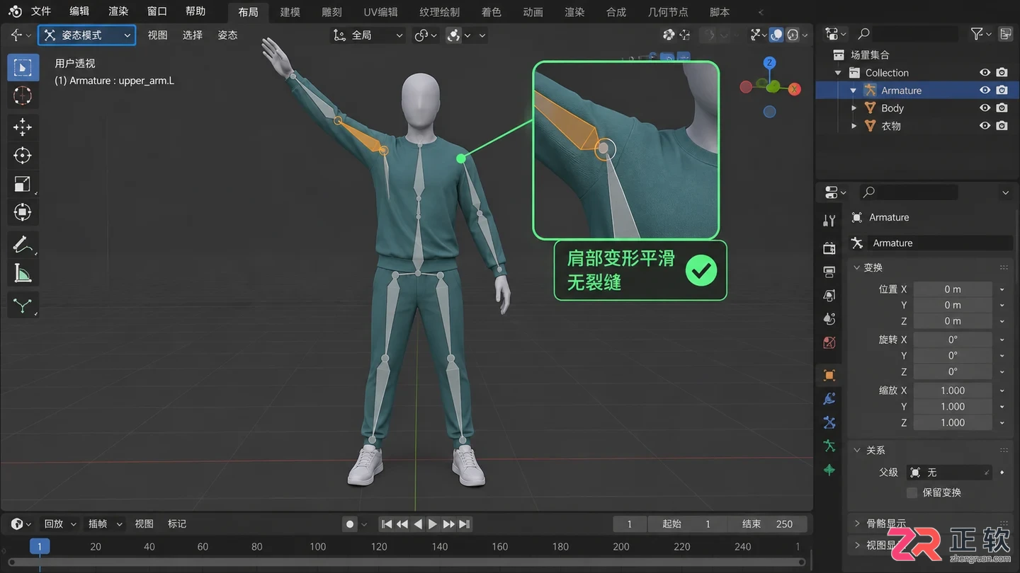1020x573 pixels.
Task: Activate the combined Transform tool
Action: (x=23, y=212)
